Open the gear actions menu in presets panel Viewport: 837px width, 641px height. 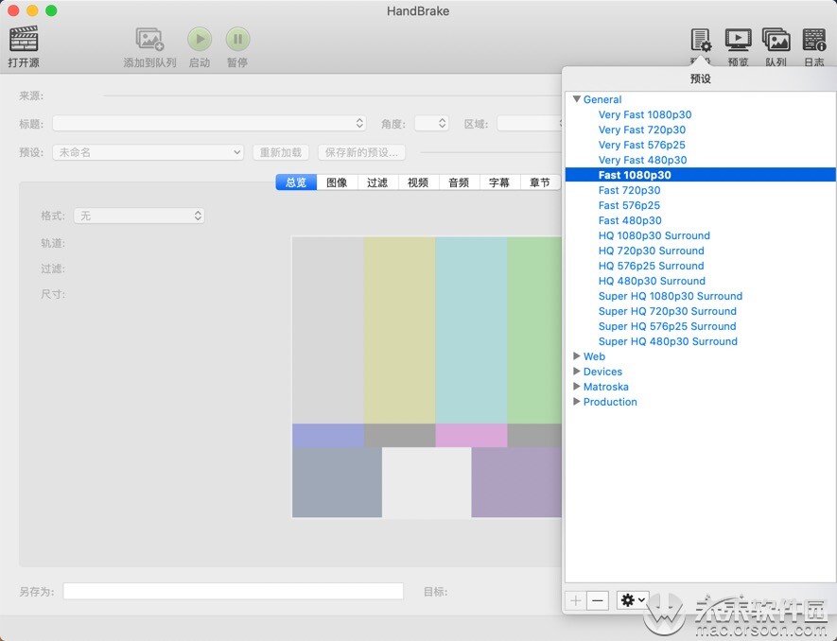pos(632,600)
